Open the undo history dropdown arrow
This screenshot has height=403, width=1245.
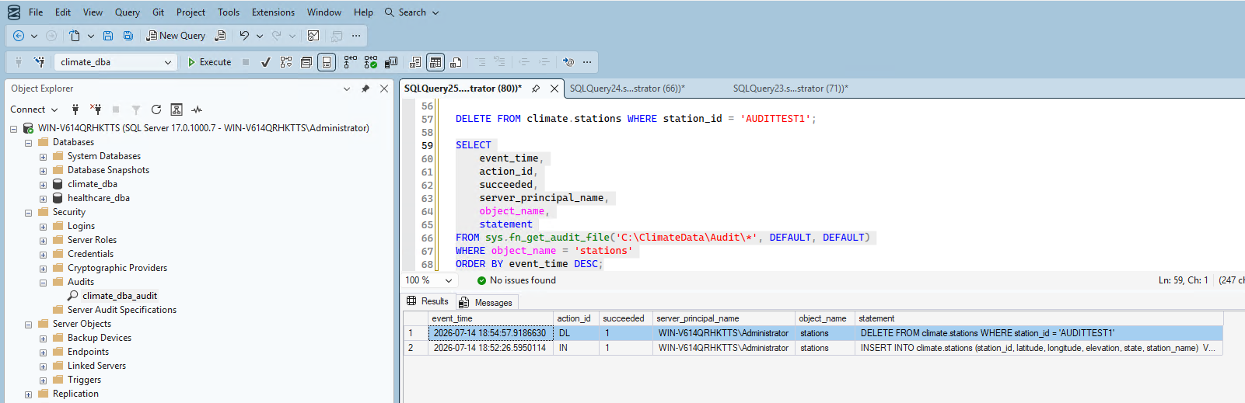(260, 36)
